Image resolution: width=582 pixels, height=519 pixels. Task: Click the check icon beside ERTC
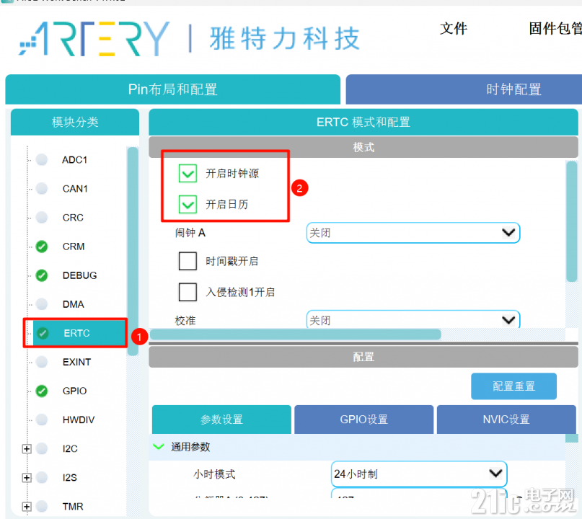pos(43,333)
